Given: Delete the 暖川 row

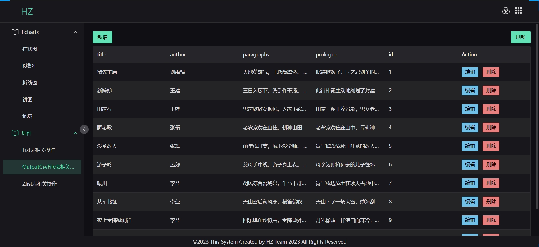Looking at the screenshot, I should [491, 183].
